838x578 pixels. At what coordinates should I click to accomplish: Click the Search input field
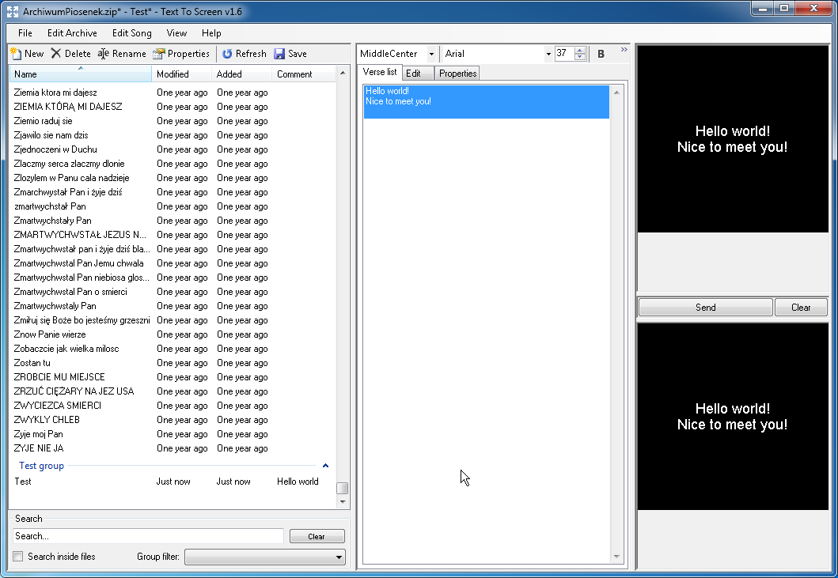pos(146,535)
